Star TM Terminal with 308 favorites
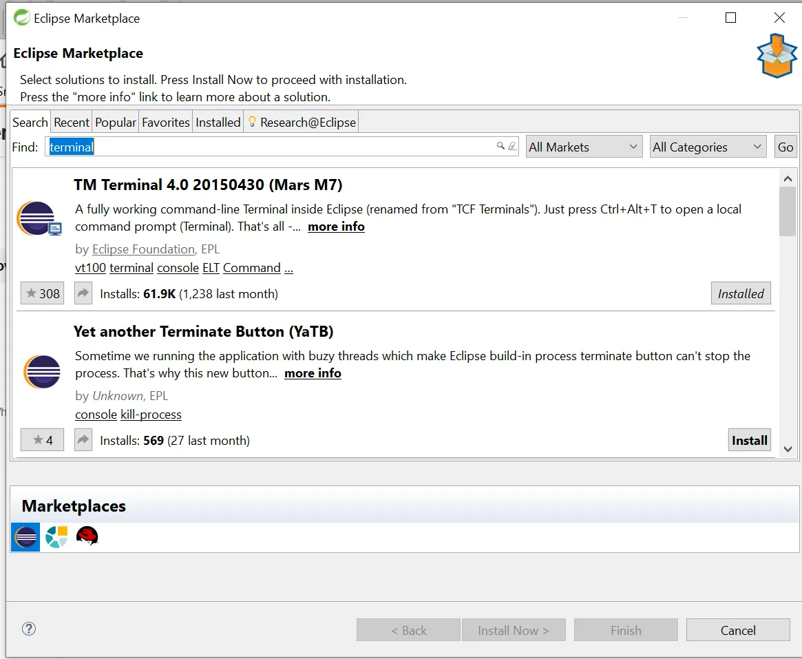The image size is (802, 659). [43, 293]
